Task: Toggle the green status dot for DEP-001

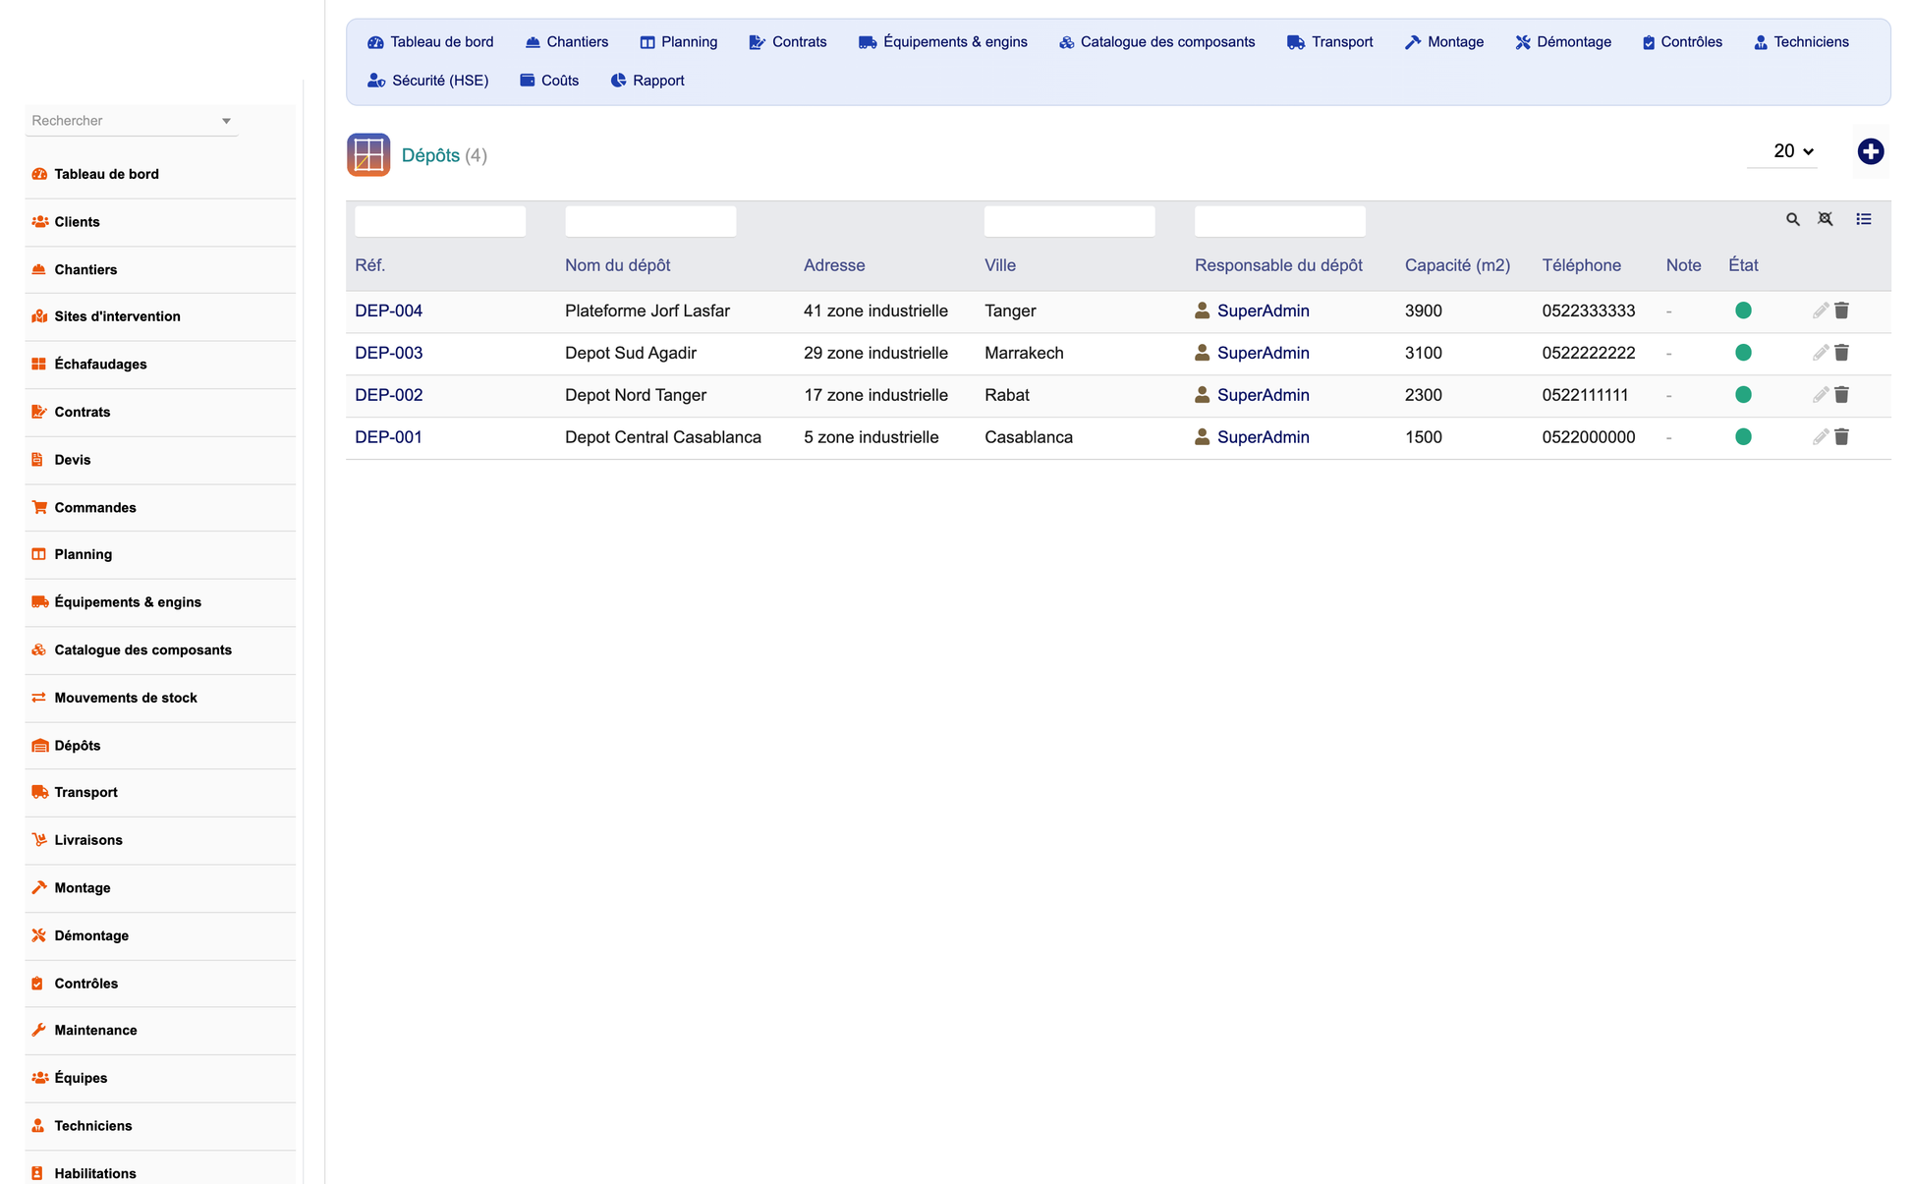Action: click(x=1743, y=437)
